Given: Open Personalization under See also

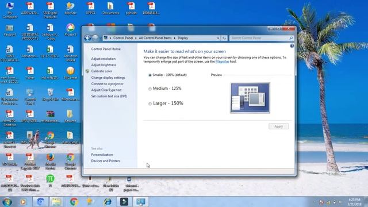Looking at the screenshot, I should 102,155.
